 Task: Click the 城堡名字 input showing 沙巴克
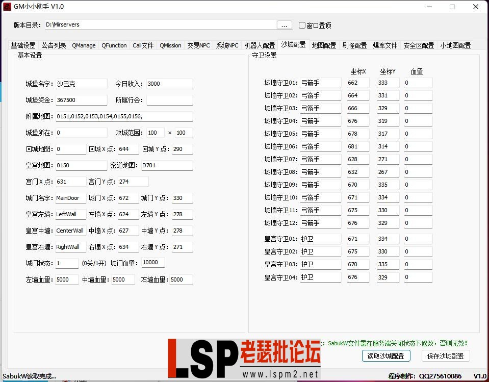point(81,84)
